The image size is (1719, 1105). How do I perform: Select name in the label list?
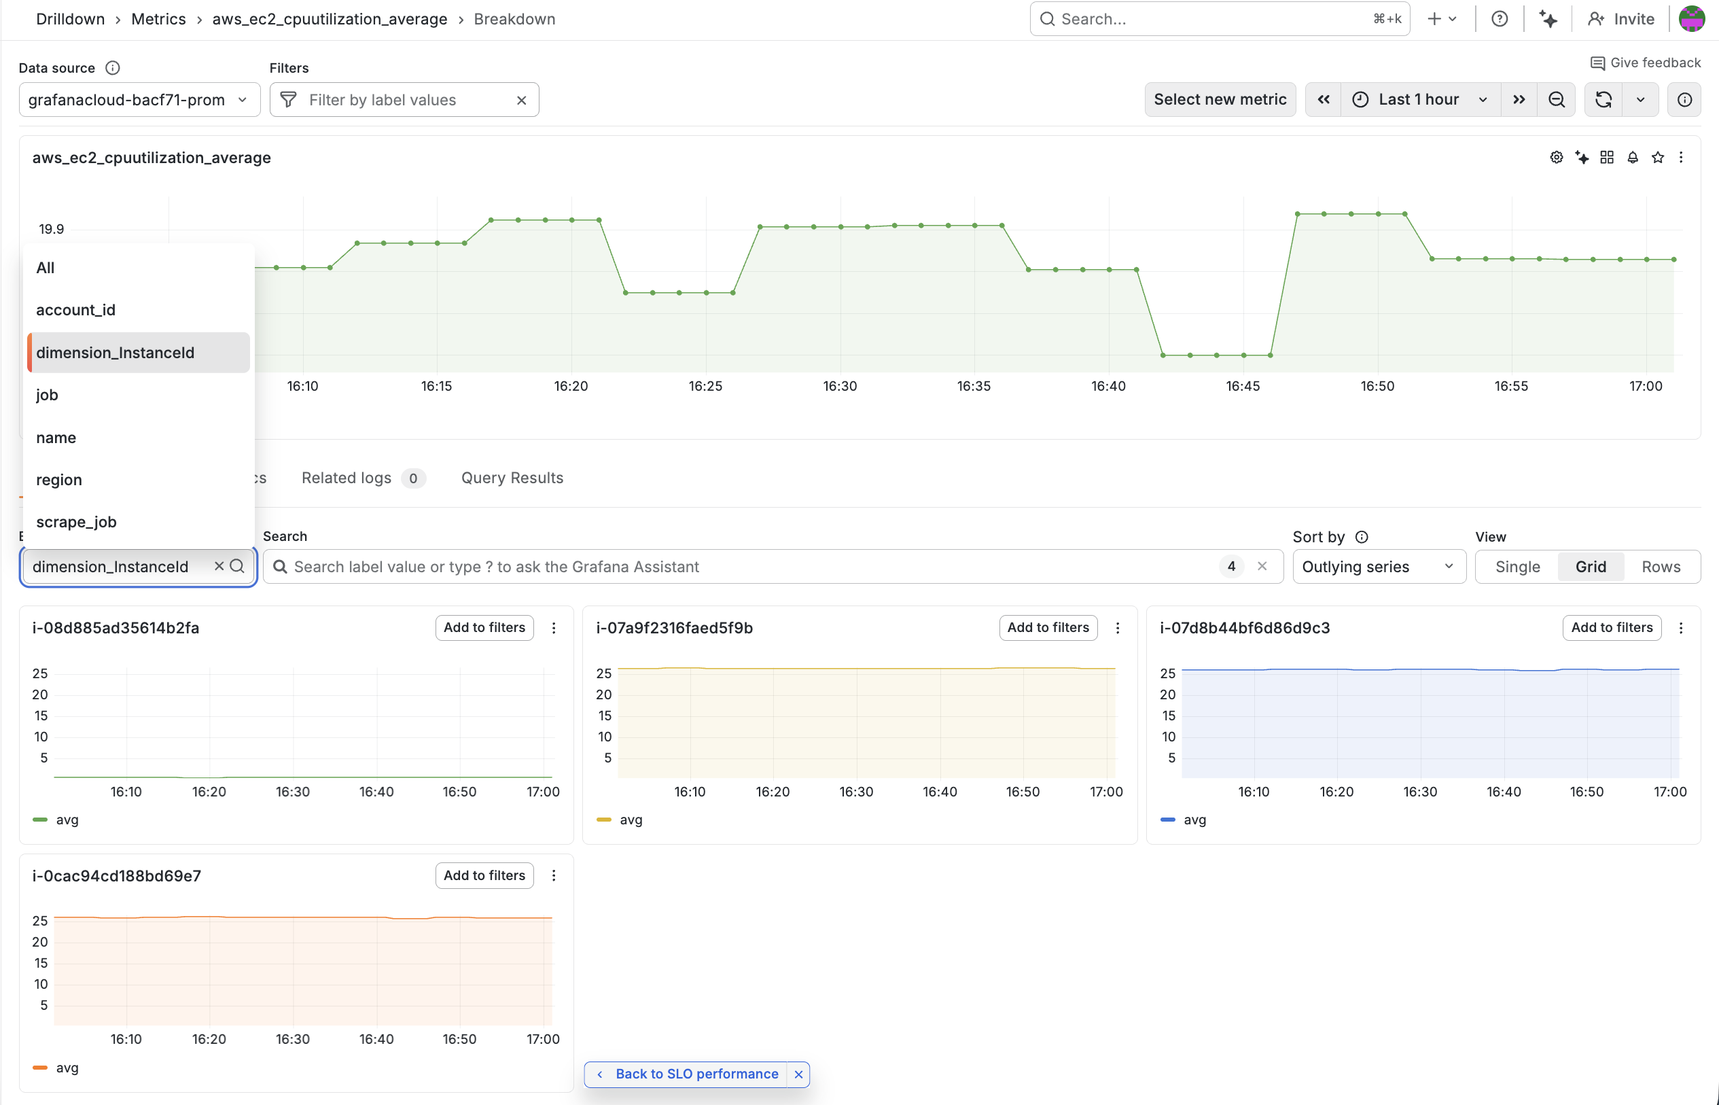tap(139, 438)
